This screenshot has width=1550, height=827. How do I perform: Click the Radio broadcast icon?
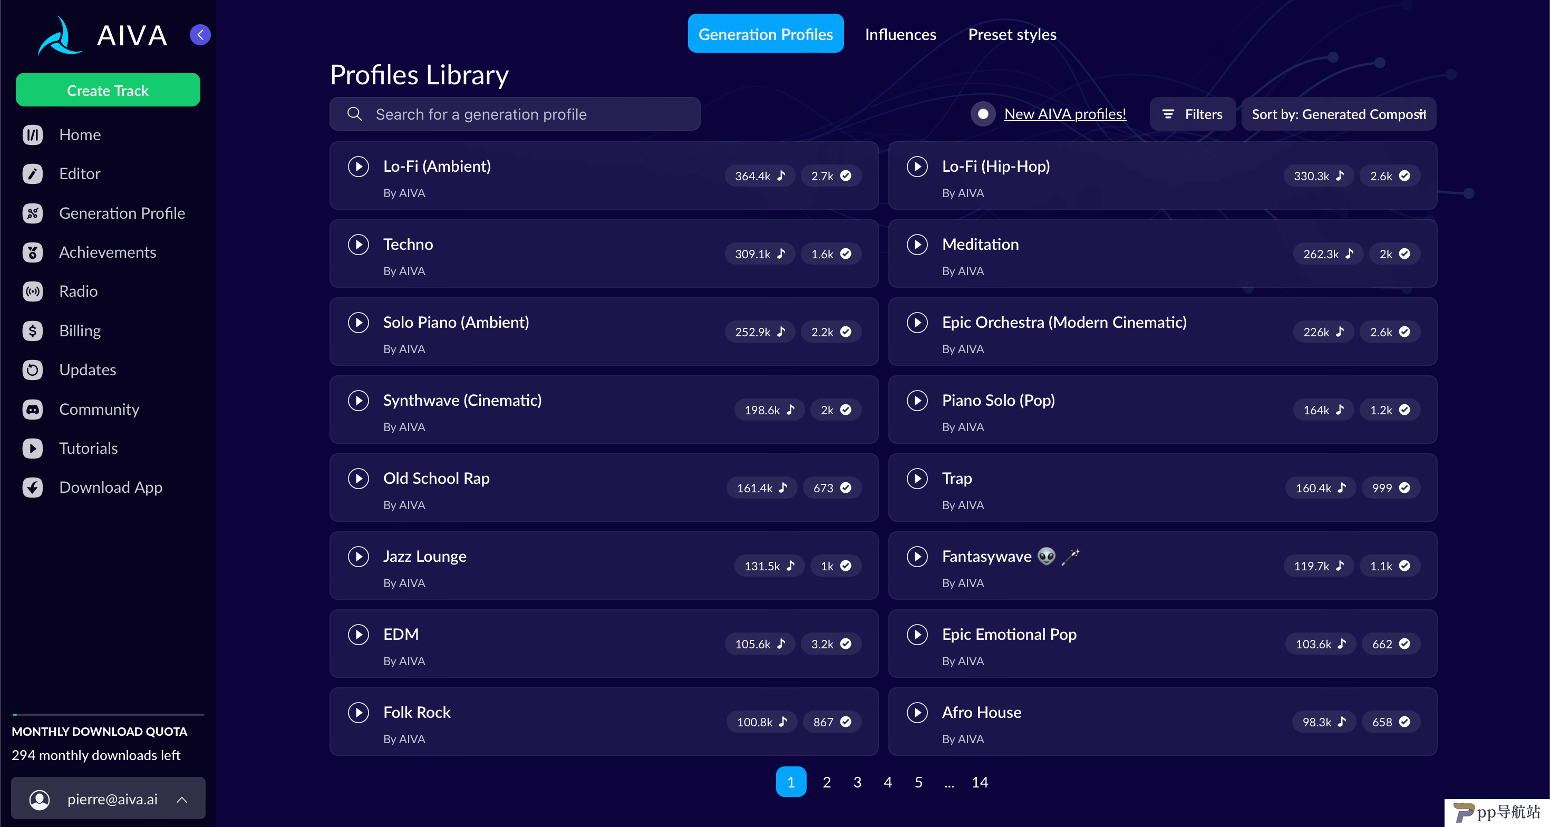click(x=33, y=291)
